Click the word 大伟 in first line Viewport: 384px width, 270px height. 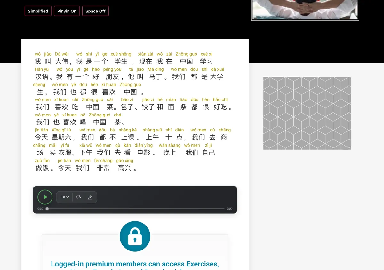tap(62, 61)
